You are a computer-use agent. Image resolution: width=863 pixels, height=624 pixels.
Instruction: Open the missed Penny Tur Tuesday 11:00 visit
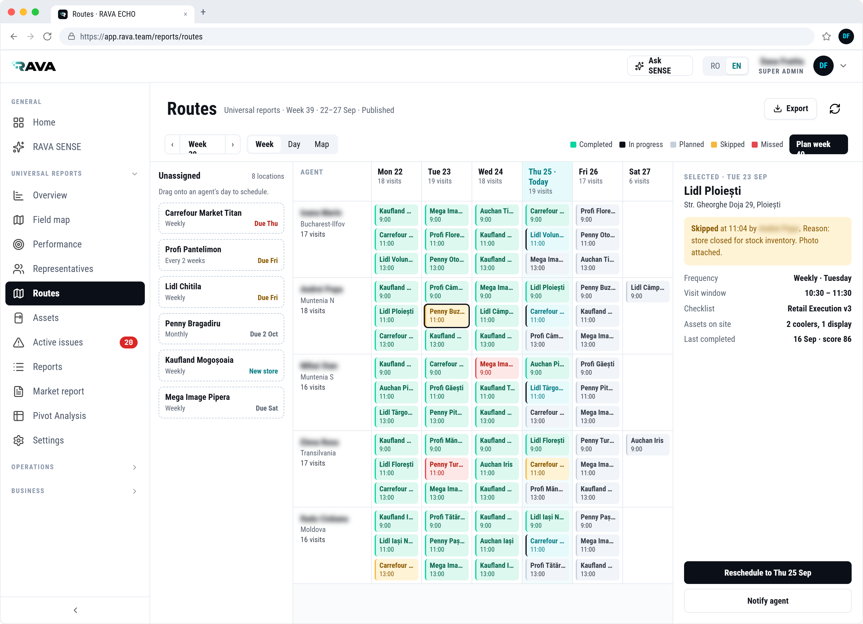point(446,469)
